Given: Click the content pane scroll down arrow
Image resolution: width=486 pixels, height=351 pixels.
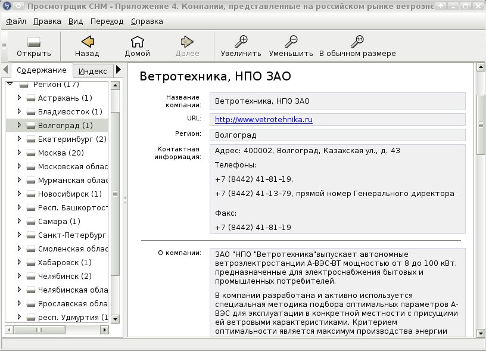Looking at the screenshot, I should (x=481, y=333).
